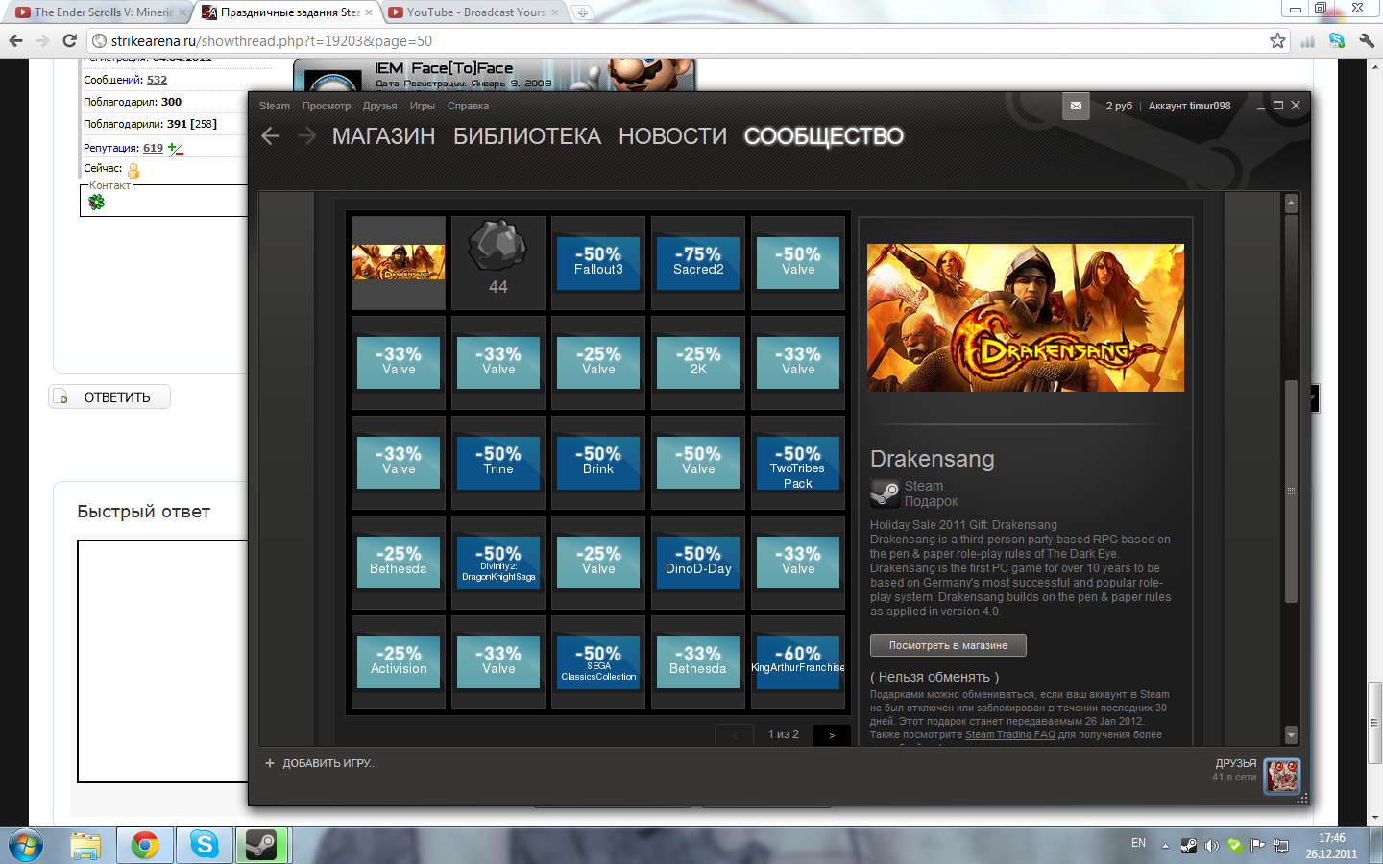Image resolution: width=1383 pixels, height=864 pixels.
Task: Reload the page in Chrome
Action: (x=69, y=40)
